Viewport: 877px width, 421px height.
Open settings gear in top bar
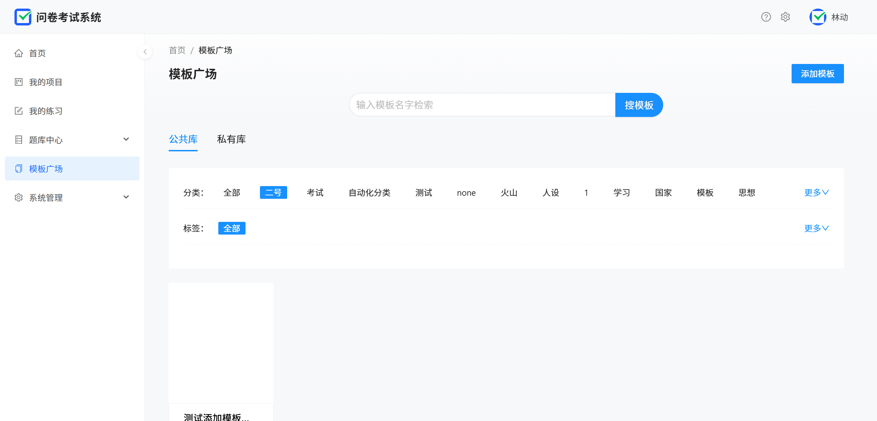(x=785, y=17)
